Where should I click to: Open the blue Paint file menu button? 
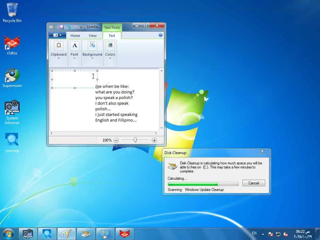(x=57, y=35)
